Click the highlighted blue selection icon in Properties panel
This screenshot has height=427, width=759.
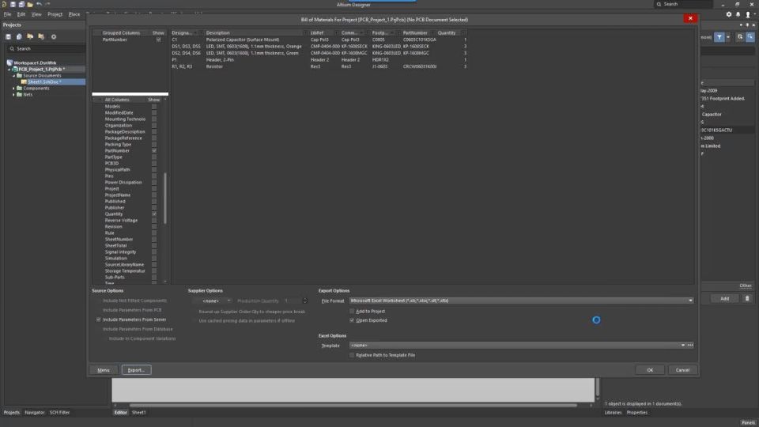point(750,37)
